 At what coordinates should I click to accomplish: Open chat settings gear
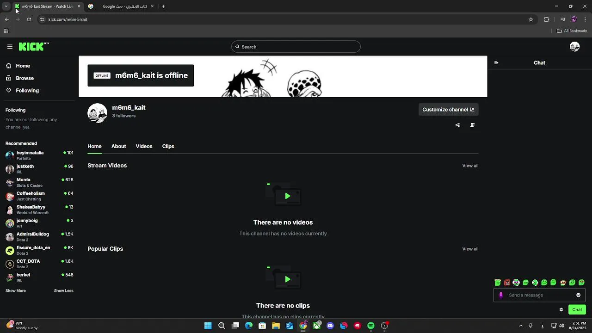(561, 309)
